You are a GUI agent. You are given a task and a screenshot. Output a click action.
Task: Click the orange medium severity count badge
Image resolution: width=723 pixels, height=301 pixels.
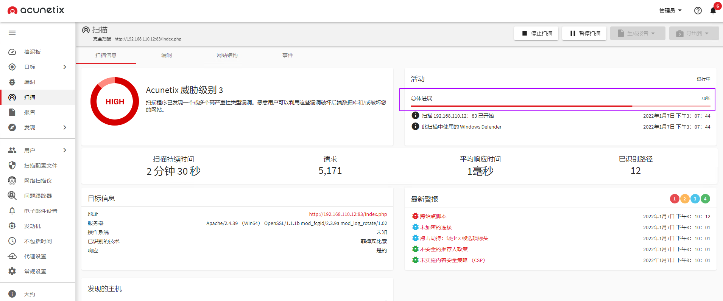[x=685, y=199]
